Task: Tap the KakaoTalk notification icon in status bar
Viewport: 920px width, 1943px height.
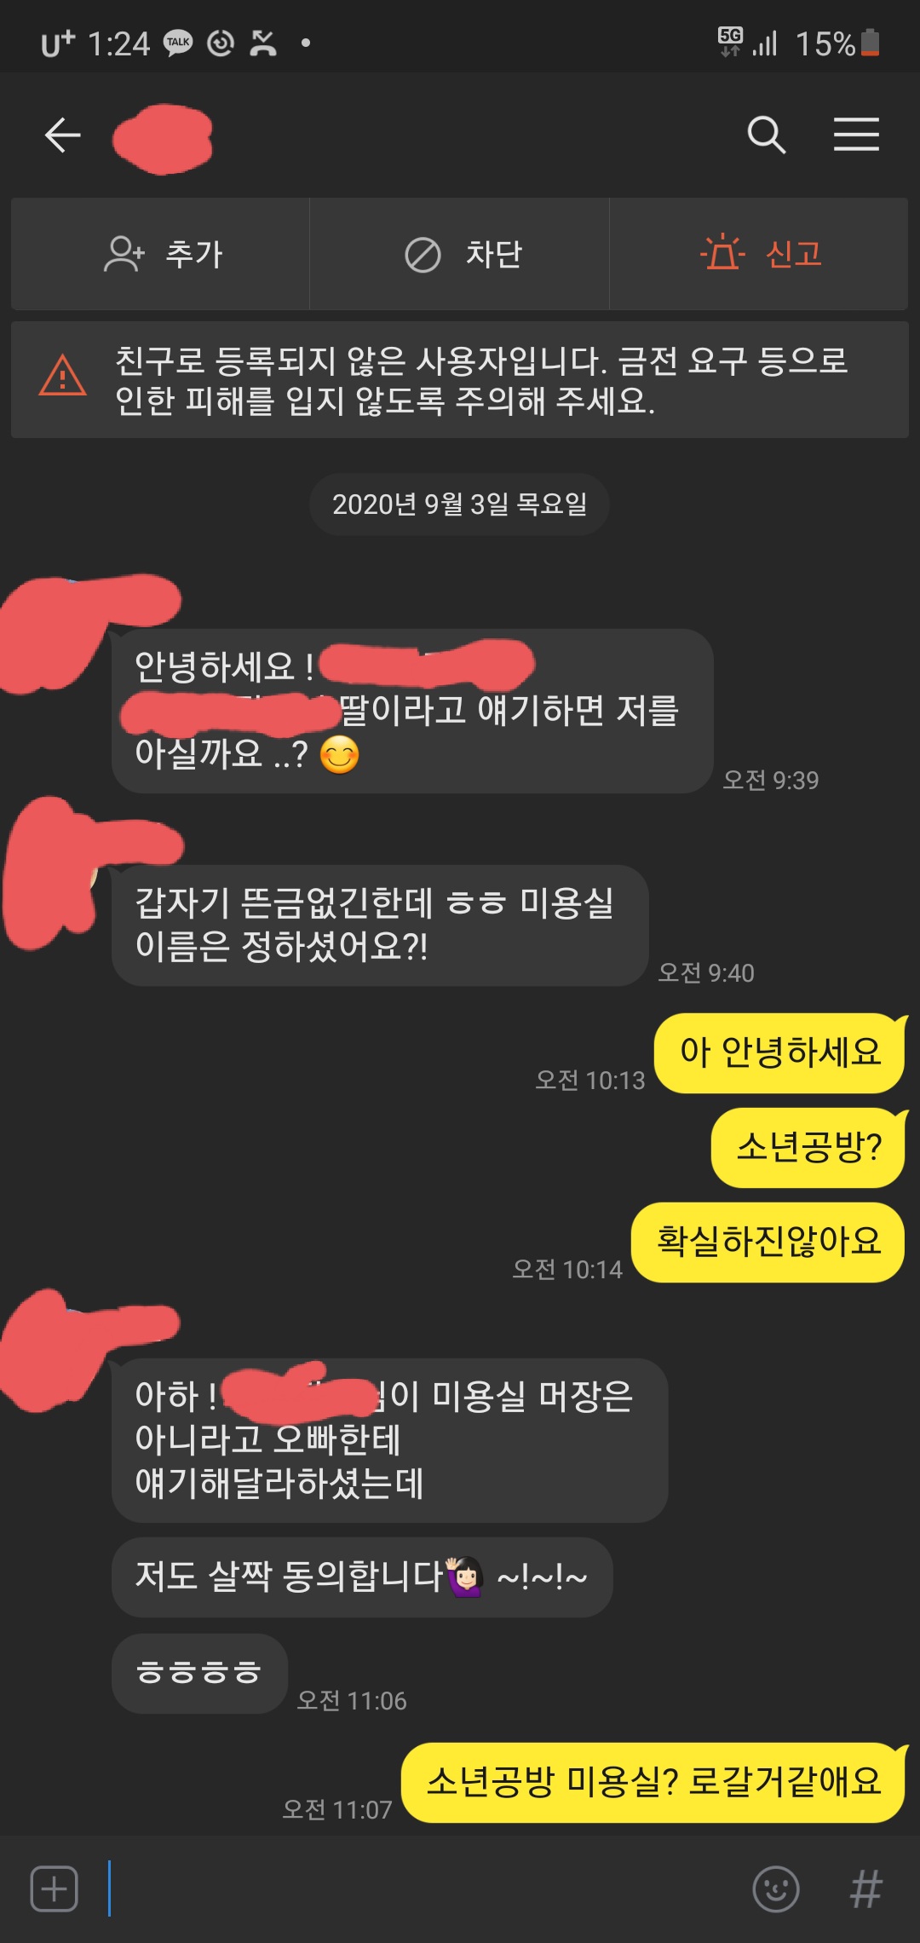Action: [178, 43]
